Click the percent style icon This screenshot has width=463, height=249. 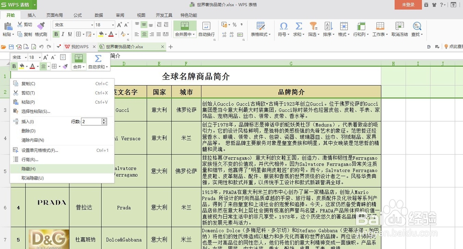[x=234, y=25]
